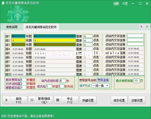
Task: Click the yellow 词2 keyword field
Action: point(18,40)
